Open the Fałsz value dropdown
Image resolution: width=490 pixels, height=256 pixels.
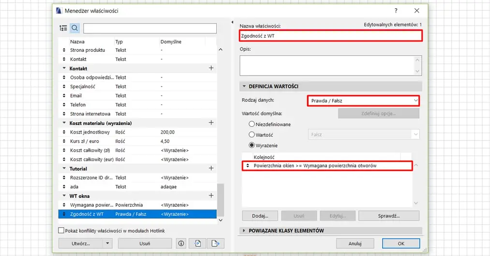coord(364,135)
